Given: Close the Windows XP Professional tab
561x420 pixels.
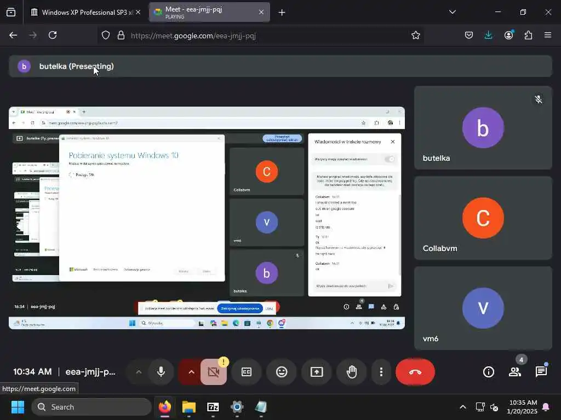Looking at the screenshot, I should coord(138,12).
